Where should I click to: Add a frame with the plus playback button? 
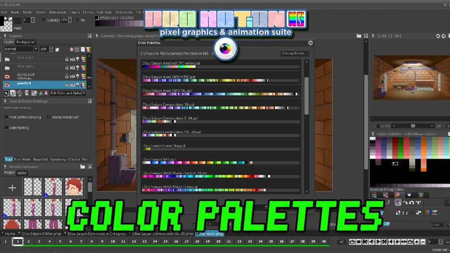(417, 242)
